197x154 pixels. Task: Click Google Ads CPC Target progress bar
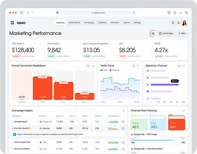tap(158, 140)
